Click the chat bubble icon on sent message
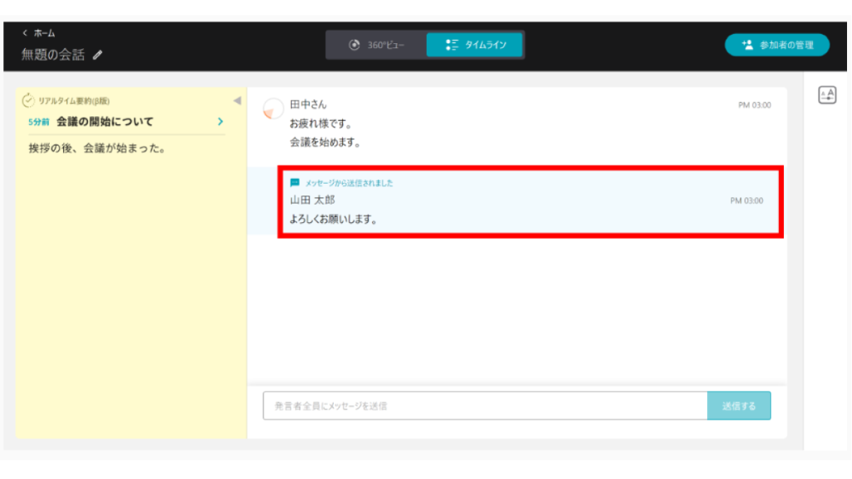This screenshot has width=852, height=479. 295,183
